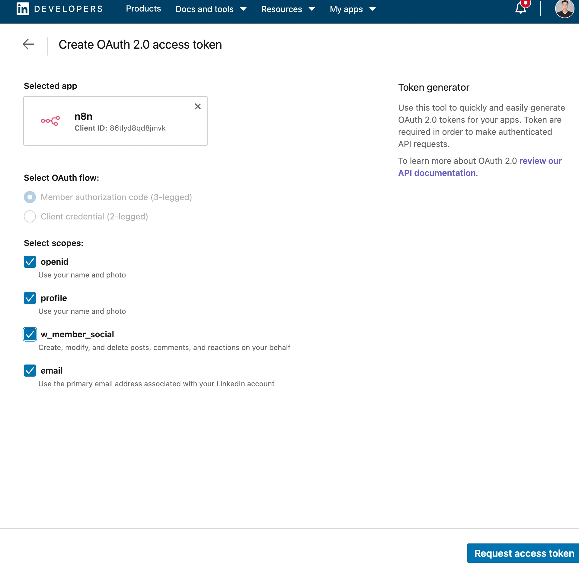Expand the My apps menu
The height and width of the screenshot is (564, 579).
point(353,9)
